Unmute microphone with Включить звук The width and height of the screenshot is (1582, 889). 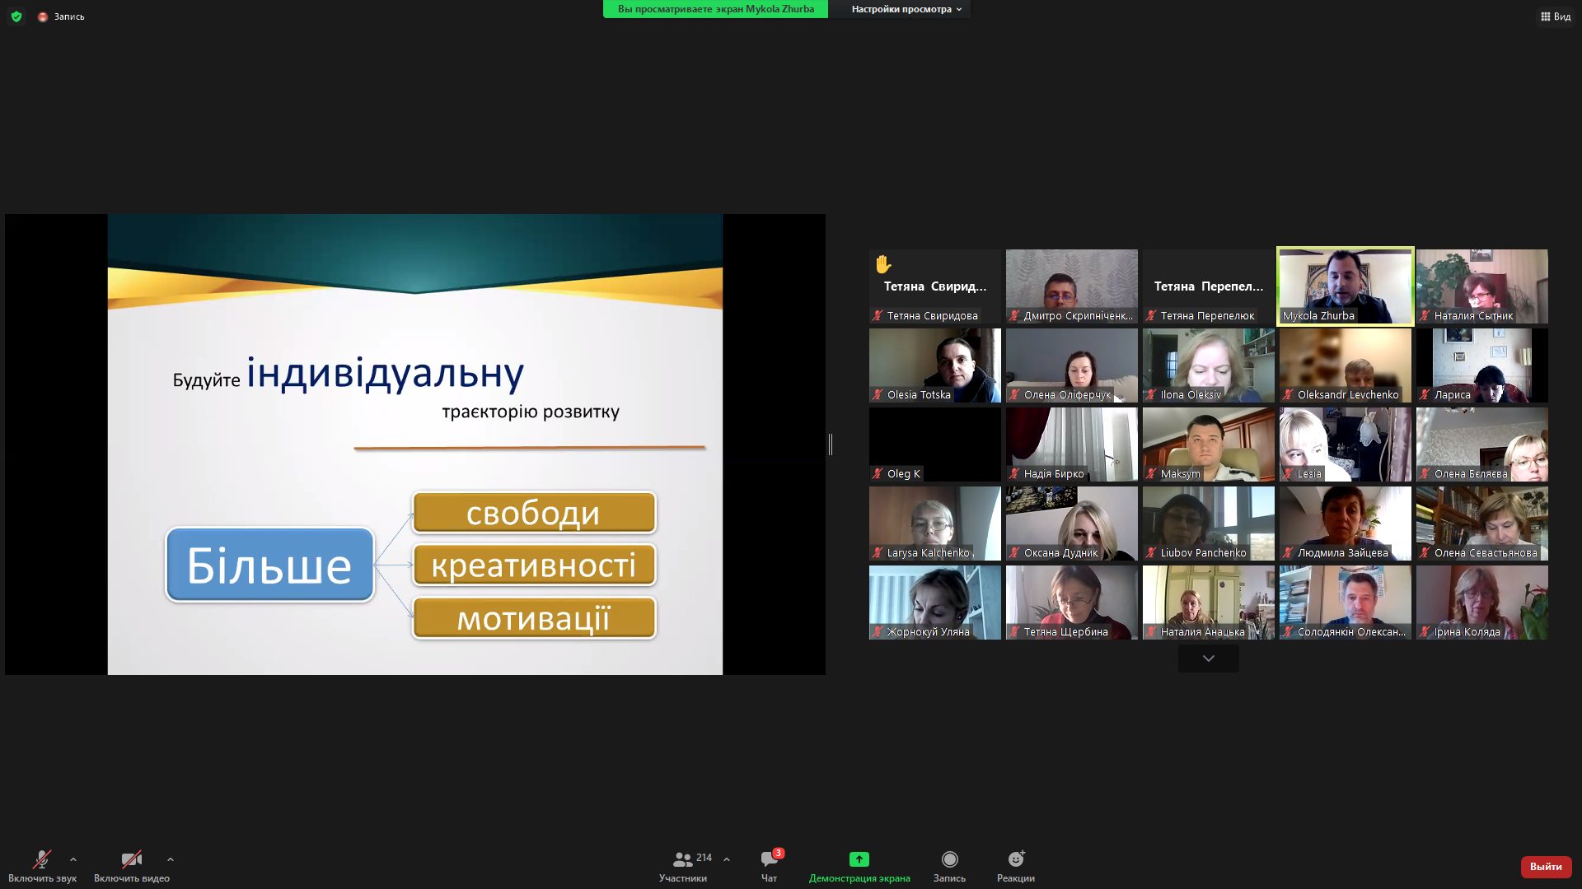pos(41,860)
